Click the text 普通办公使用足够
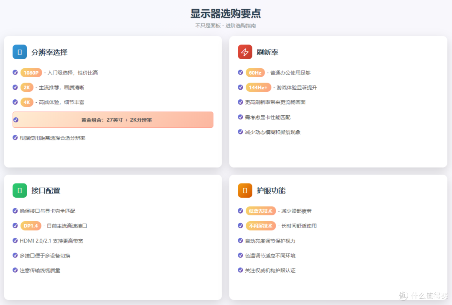Viewport: 452px width, 305px height. [x=290, y=73]
